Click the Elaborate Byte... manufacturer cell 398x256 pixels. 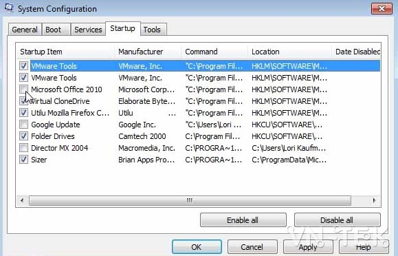tap(146, 101)
